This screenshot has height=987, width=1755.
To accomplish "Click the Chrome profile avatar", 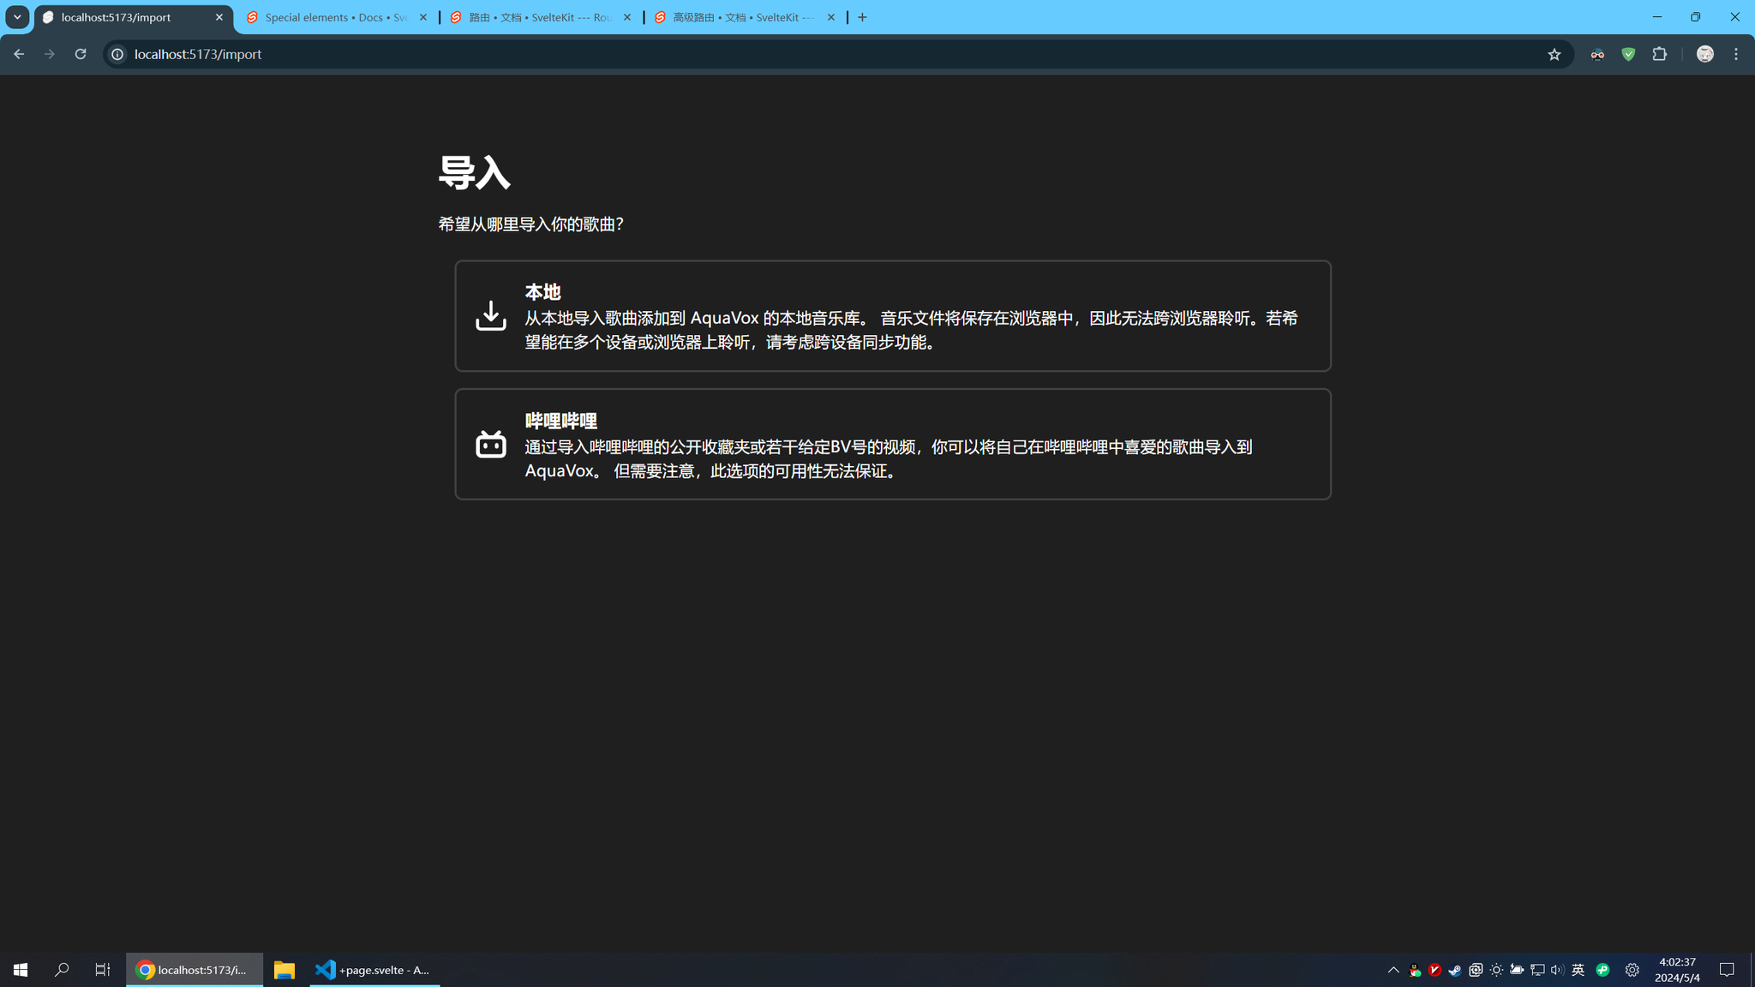I will pos(1704,54).
